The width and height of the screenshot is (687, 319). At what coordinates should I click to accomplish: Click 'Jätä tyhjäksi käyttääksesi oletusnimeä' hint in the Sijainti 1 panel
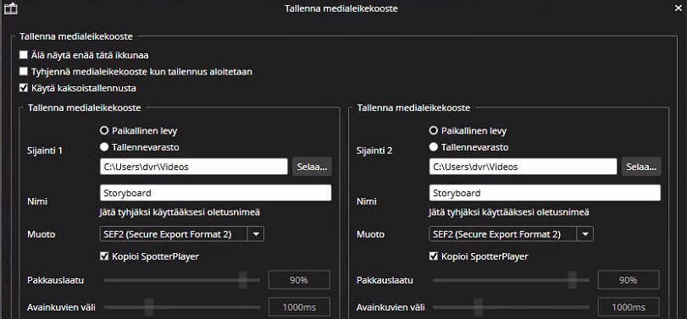pos(180,212)
